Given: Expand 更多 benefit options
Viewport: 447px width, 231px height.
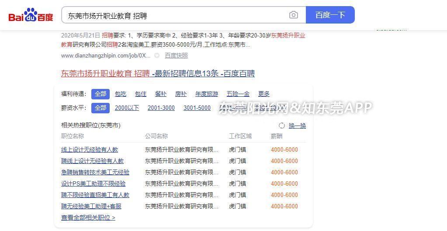Looking at the screenshot, I should (x=264, y=94).
